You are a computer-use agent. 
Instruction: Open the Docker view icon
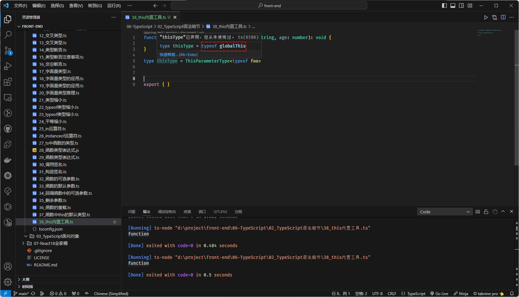pos(8,160)
